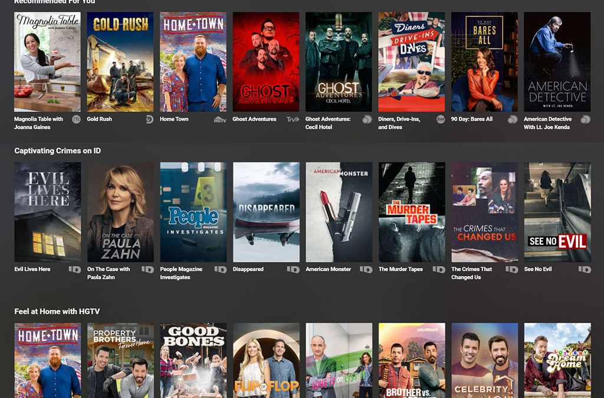
Task: Open the Magnolia Table with Joanna Gaines poster
Action: point(47,61)
